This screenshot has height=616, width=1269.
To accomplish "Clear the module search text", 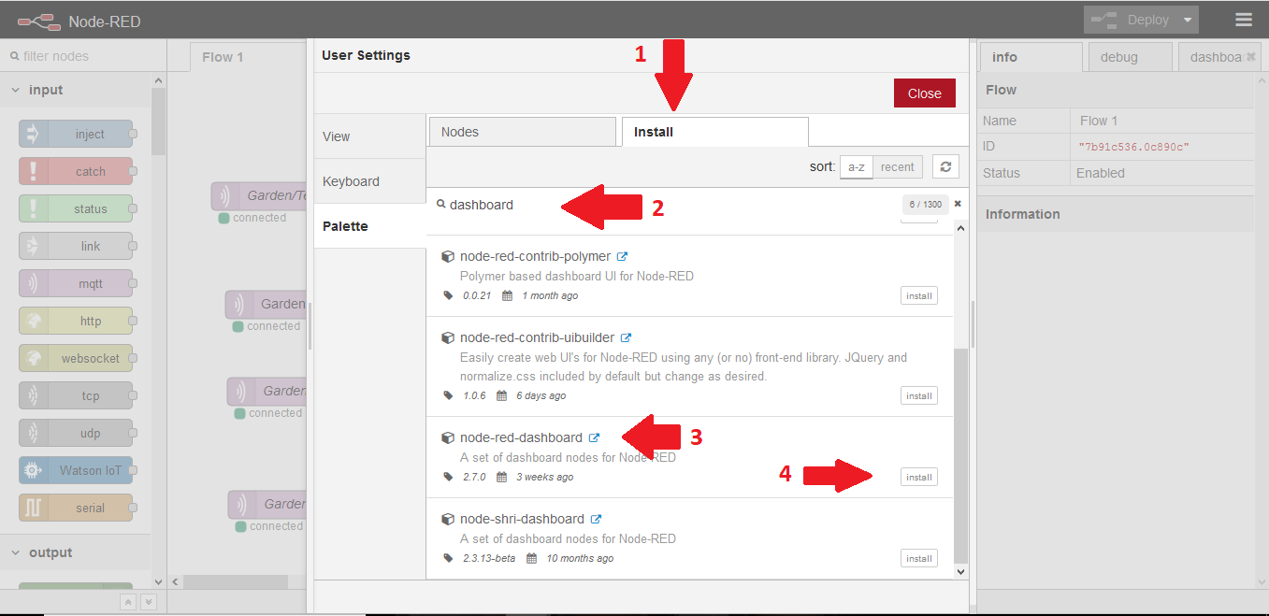I will 958,204.
